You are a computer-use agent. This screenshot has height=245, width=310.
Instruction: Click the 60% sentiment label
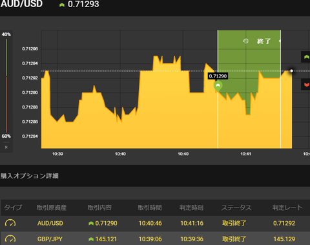pos(6,136)
